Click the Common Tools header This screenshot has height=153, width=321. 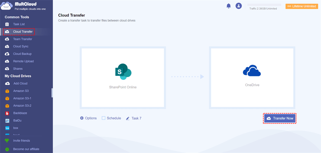[17, 17]
